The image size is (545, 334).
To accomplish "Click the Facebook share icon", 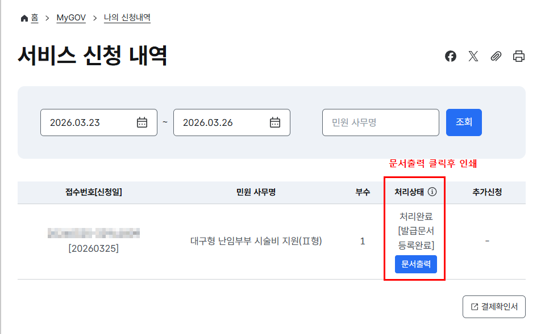I will pyautogui.click(x=450, y=56).
